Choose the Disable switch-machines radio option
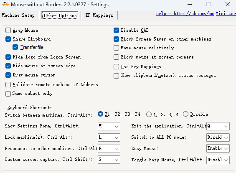Image resolution: width=236 pixels, height=173 pixels. pos(185,114)
